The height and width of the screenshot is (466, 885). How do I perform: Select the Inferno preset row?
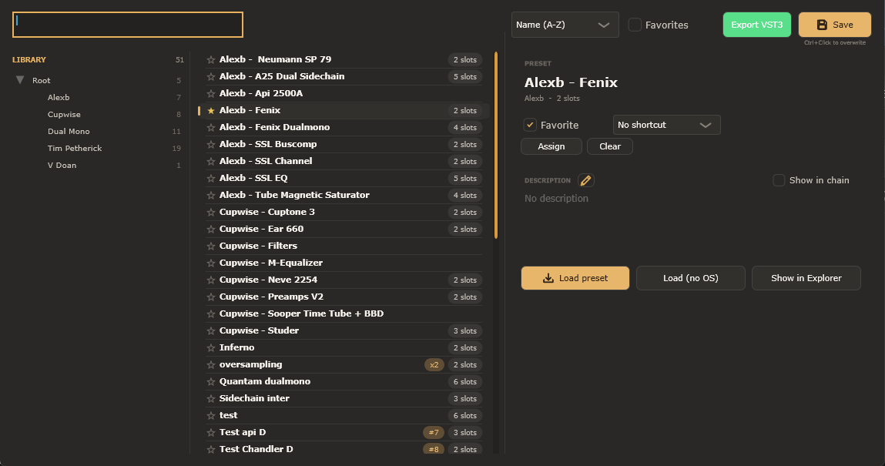344,347
